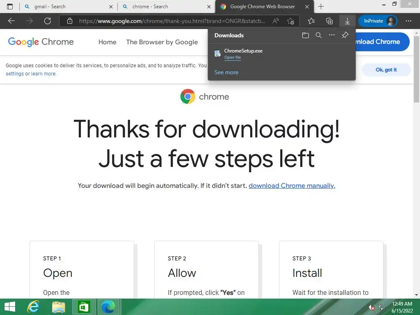Click the address bar URL field

172,21
